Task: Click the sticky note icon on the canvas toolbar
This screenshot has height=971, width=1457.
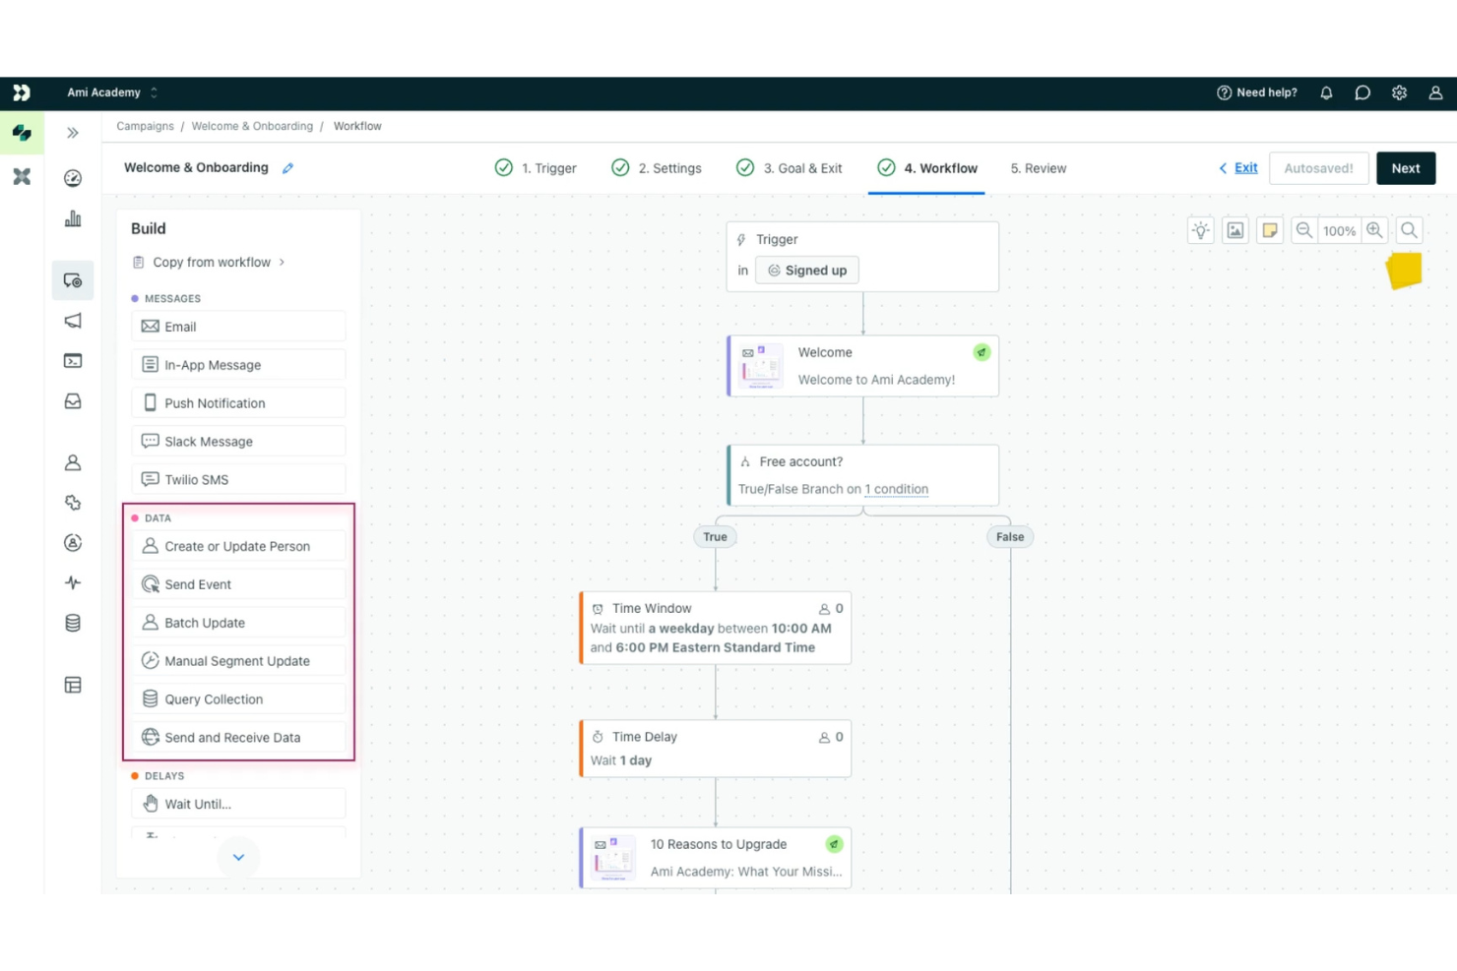Action: [1270, 229]
